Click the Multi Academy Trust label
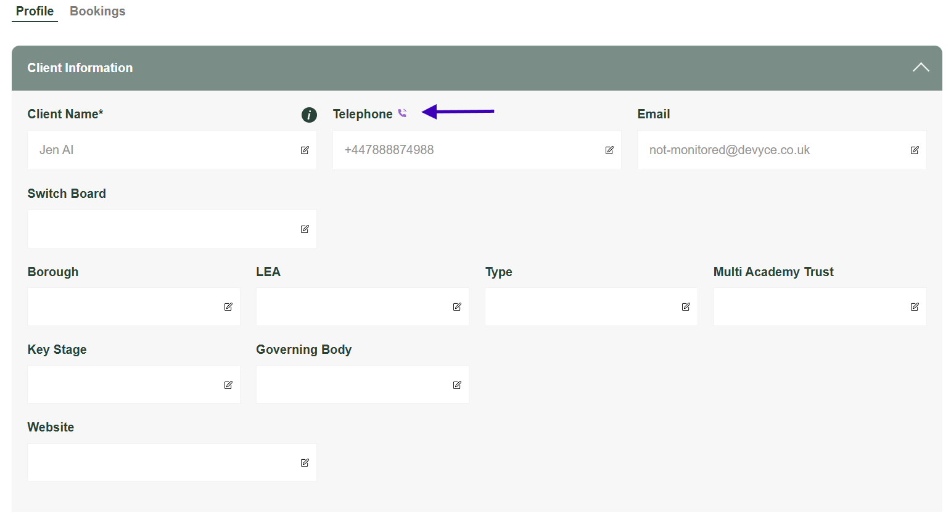 pos(773,272)
